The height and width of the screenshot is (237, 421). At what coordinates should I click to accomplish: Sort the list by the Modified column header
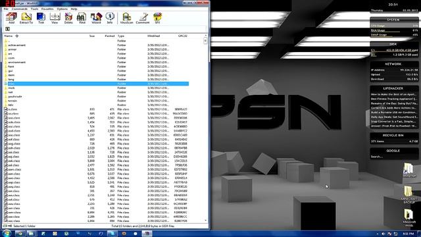click(x=153, y=36)
